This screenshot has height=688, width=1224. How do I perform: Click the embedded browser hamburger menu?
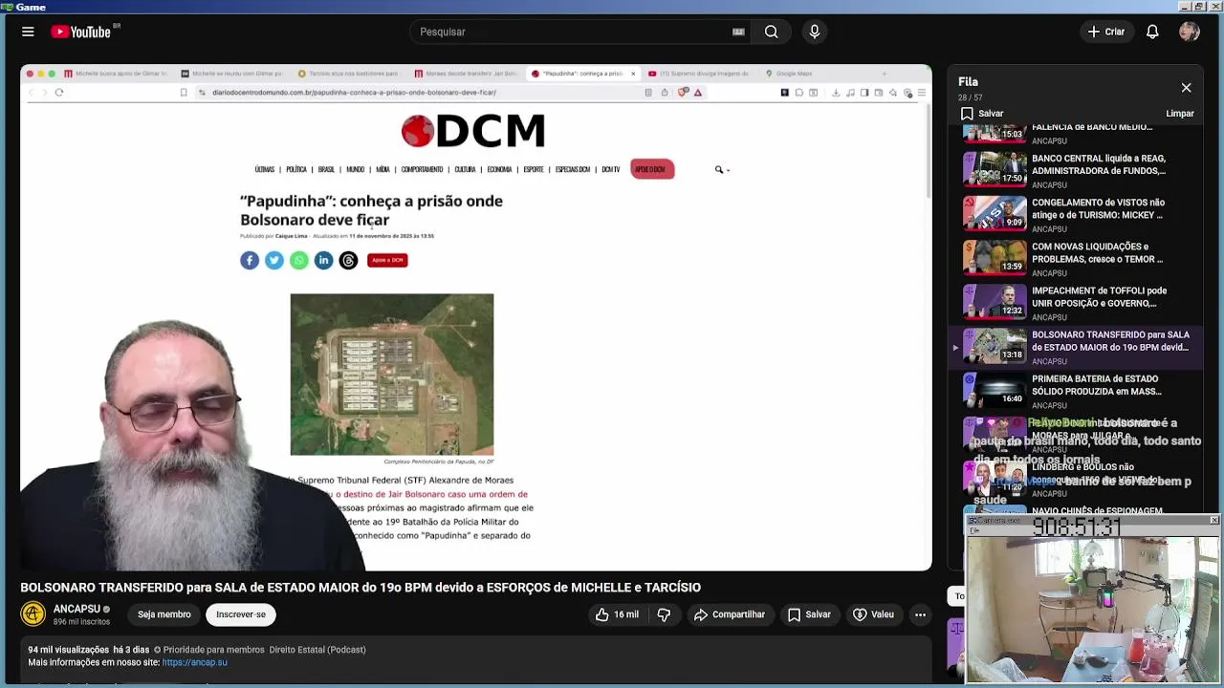click(x=921, y=93)
